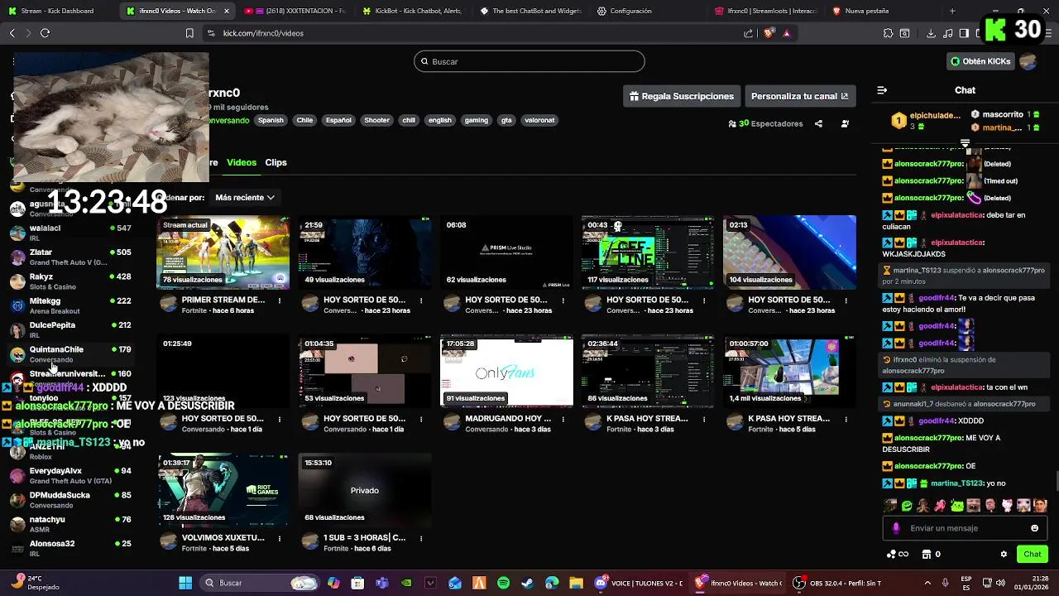1059x596 pixels.
Task: Insert the green frog emote into the chat
Action: point(907,506)
